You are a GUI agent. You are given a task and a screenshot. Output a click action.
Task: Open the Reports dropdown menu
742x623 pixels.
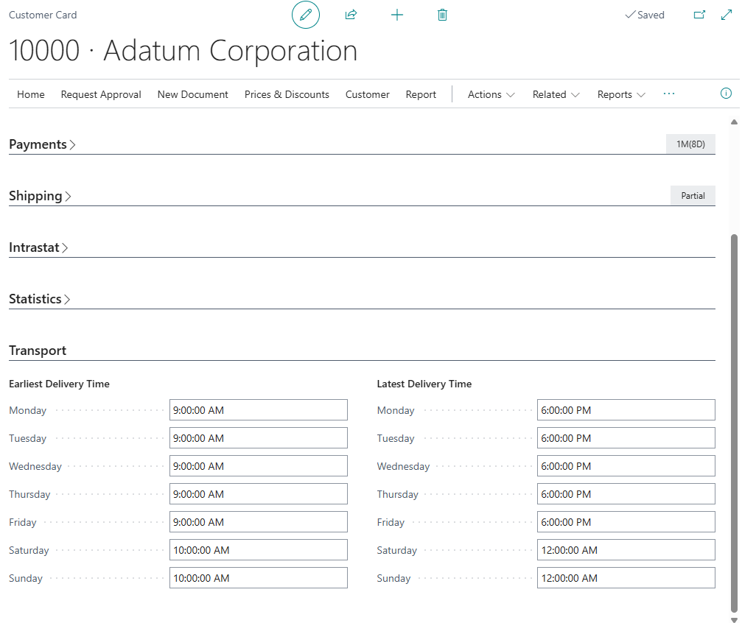621,94
